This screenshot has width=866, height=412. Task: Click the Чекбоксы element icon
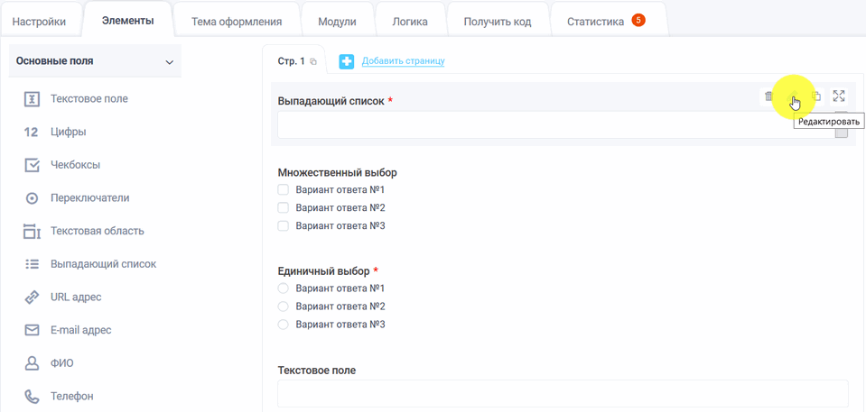click(x=32, y=166)
